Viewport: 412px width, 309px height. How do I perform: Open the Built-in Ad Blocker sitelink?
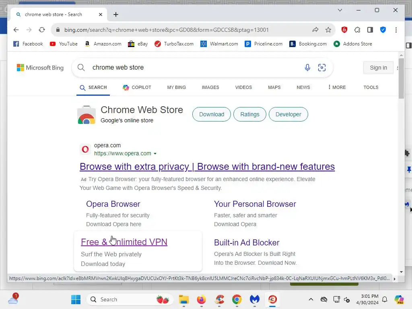(x=247, y=243)
